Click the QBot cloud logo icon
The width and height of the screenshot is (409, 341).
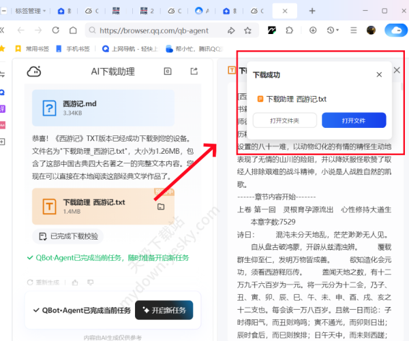coord(34,71)
